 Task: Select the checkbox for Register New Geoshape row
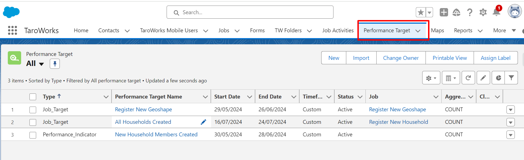click(33, 110)
